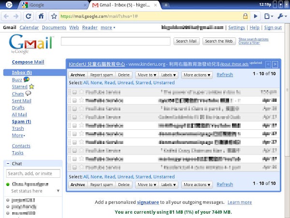This screenshot has width=290, height=218.
Task: Click Sign out link
Action: tap(273, 28)
